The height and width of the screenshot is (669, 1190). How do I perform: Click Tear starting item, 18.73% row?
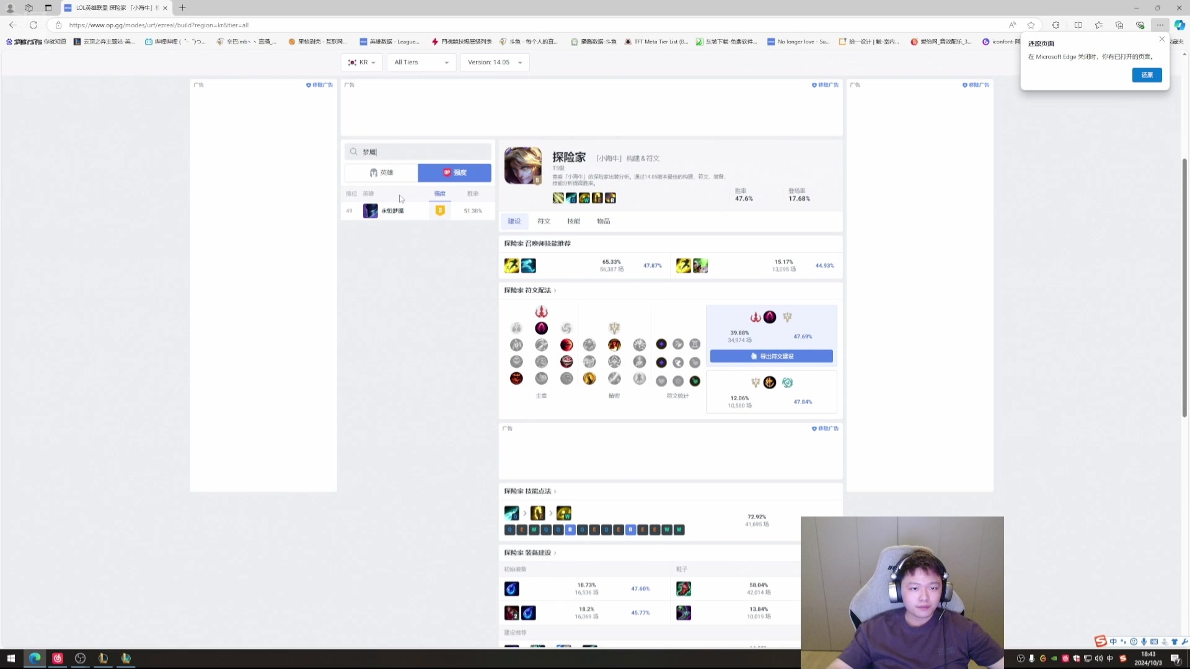[x=511, y=588]
